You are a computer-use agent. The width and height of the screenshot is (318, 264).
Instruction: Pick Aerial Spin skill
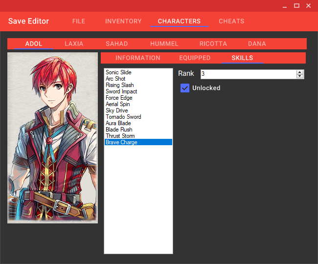tap(138, 104)
